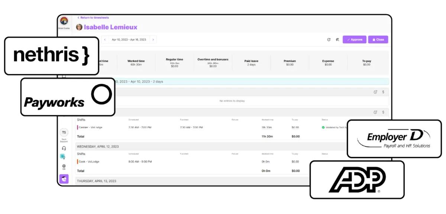
Task: Click the 0h 0m worked time on Cook row
Action: point(265,162)
